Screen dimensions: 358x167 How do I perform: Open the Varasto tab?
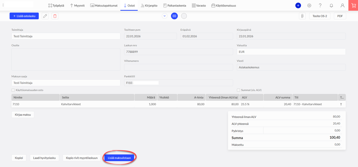199,5
